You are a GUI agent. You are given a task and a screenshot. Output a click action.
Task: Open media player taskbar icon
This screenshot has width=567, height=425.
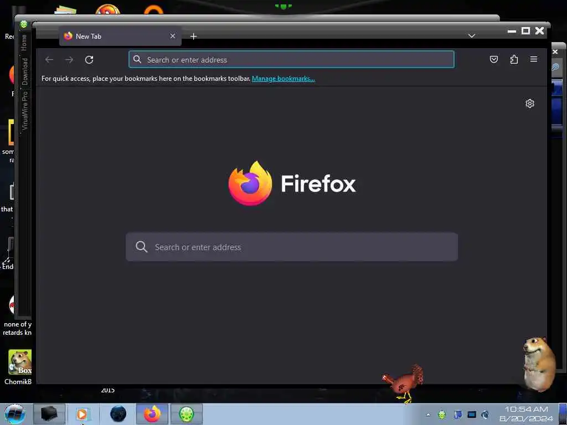pyautogui.click(x=82, y=414)
